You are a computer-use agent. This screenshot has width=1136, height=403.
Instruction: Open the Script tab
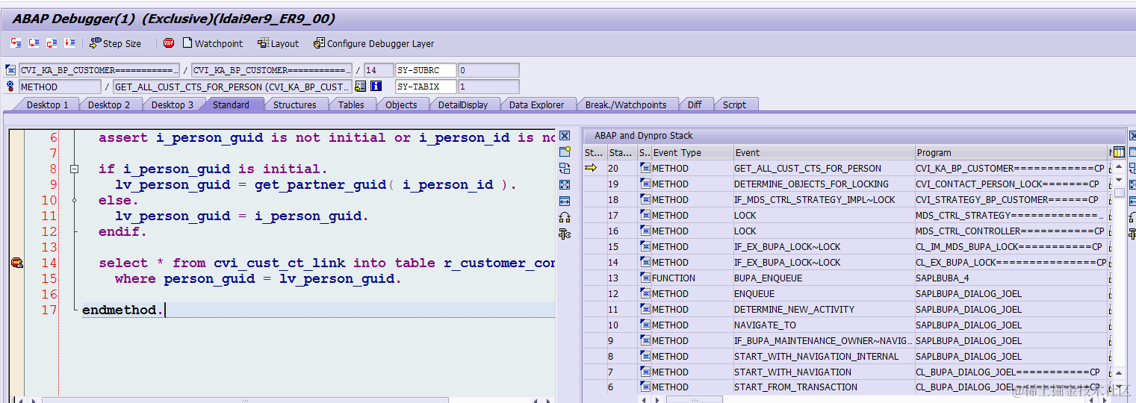[734, 104]
